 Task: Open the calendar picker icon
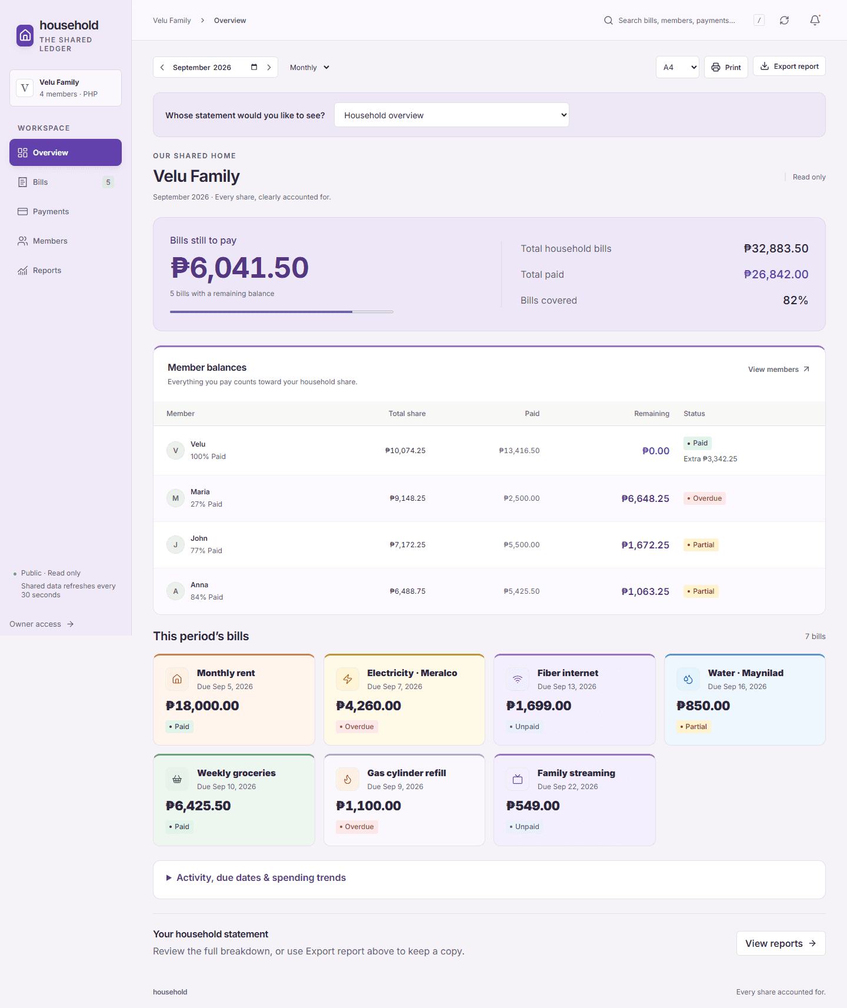click(x=254, y=67)
